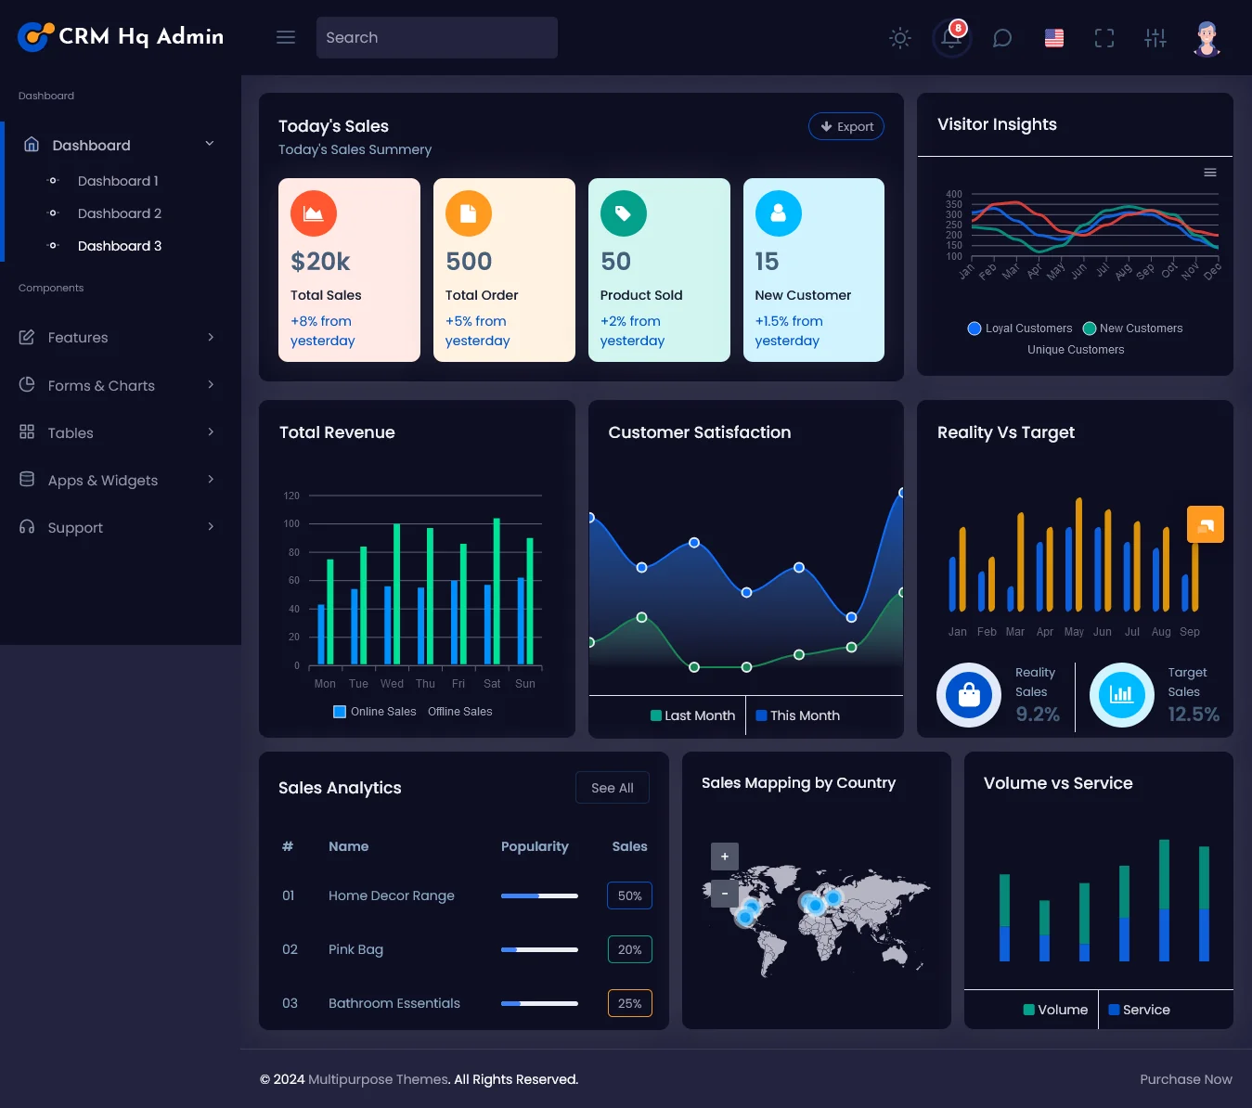The width and height of the screenshot is (1252, 1108).
Task: Open the settings sliders icon
Action: (1155, 38)
